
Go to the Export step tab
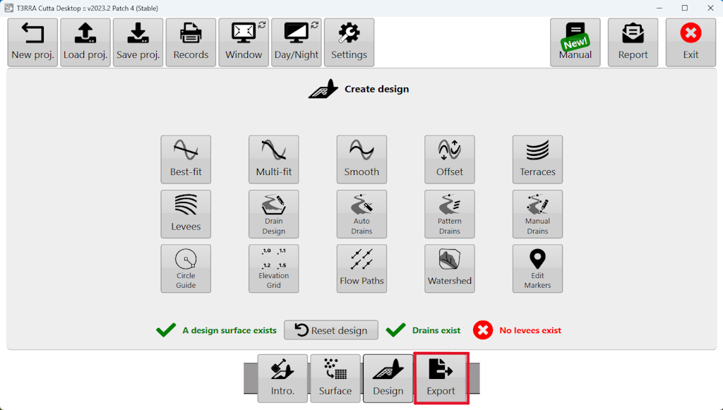[x=441, y=379]
